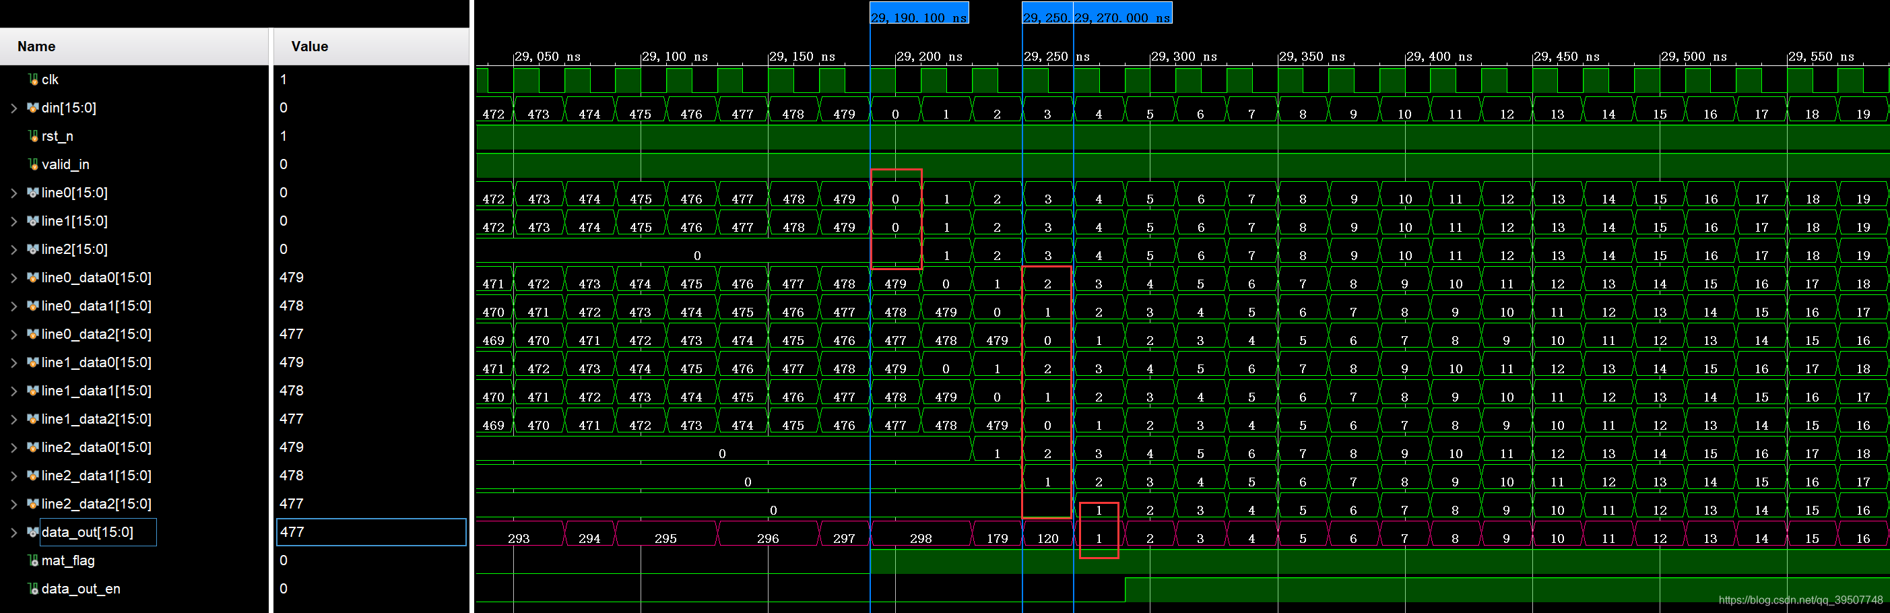Select the line2_data2[15:0] signal name

(96, 504)
